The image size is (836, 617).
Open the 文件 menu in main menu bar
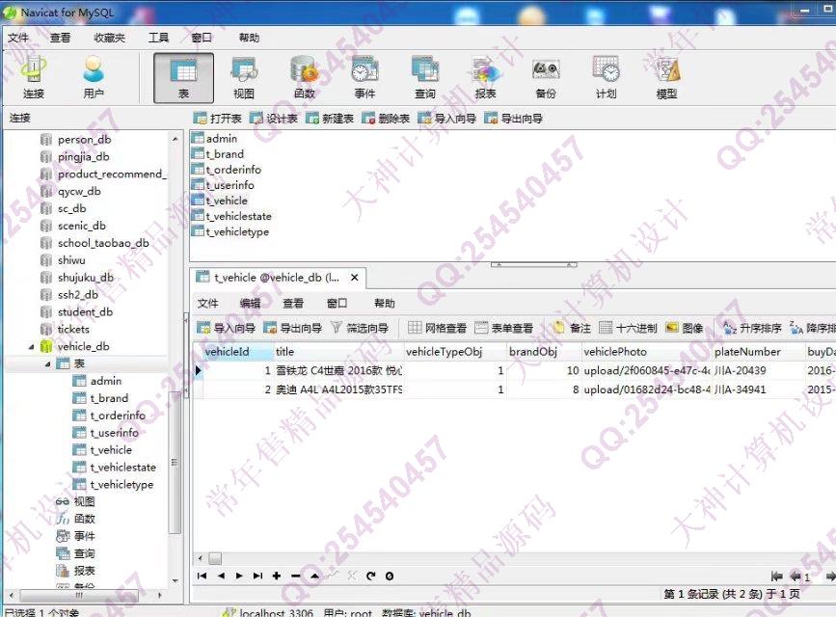(17, 38)
